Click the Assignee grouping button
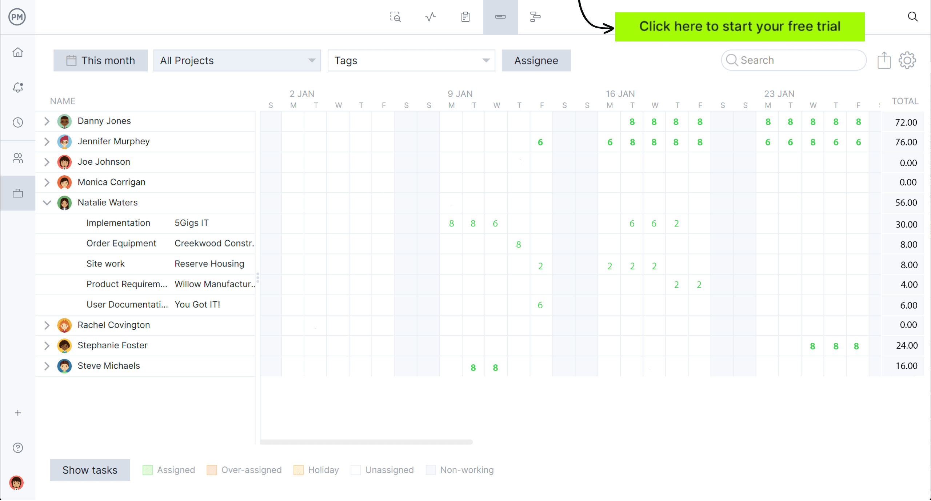The width and height of the screenshot is (931, 501). tap(536, 60)
